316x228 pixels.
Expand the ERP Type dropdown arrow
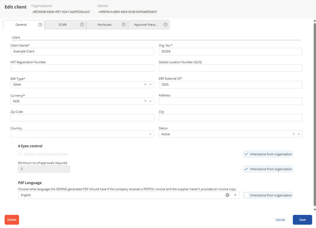tap(150, 85)
